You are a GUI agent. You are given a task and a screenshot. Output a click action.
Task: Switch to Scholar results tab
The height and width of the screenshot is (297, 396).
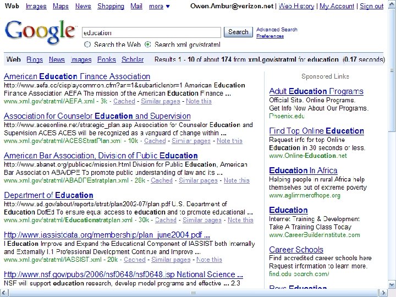coord(133,59)
